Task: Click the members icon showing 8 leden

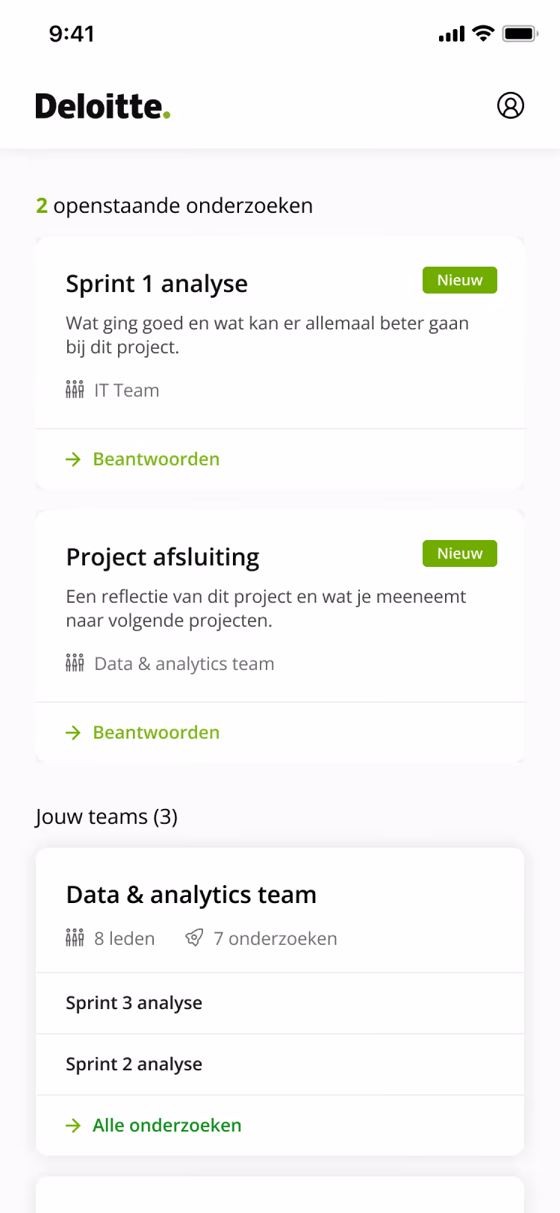Action: (75, 937)
